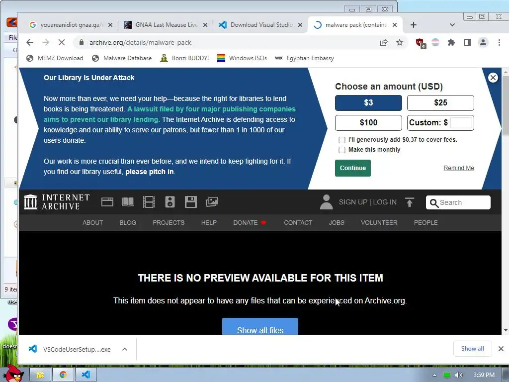Open the BLOG nav item
Viewport: 509px width, 382px height.
(x=128, y=223)
